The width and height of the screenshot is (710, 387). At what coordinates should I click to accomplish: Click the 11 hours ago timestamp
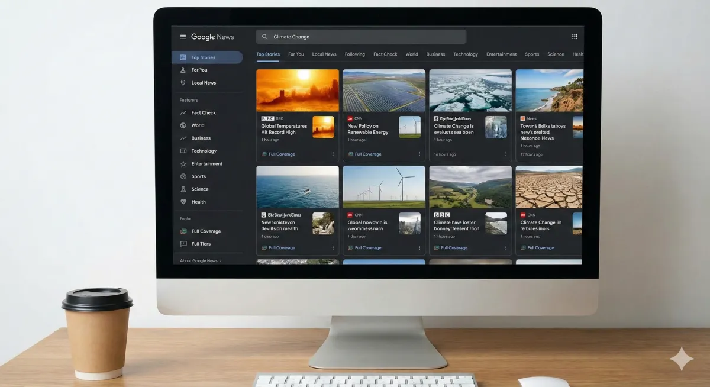coord(444,236)
